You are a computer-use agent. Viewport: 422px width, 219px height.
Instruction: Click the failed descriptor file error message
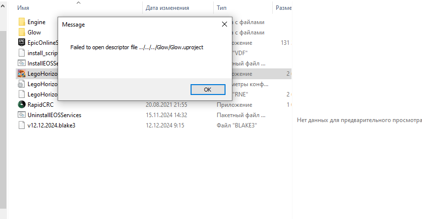137,47
